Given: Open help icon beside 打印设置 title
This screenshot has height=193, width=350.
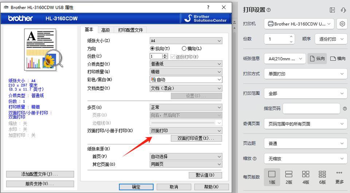Looking at the screenshot, I should [269, 10].
